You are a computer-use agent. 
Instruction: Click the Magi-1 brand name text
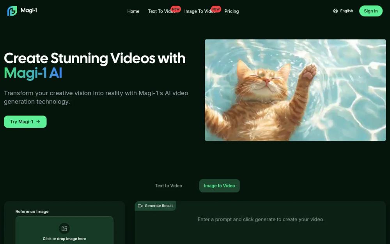29,11
